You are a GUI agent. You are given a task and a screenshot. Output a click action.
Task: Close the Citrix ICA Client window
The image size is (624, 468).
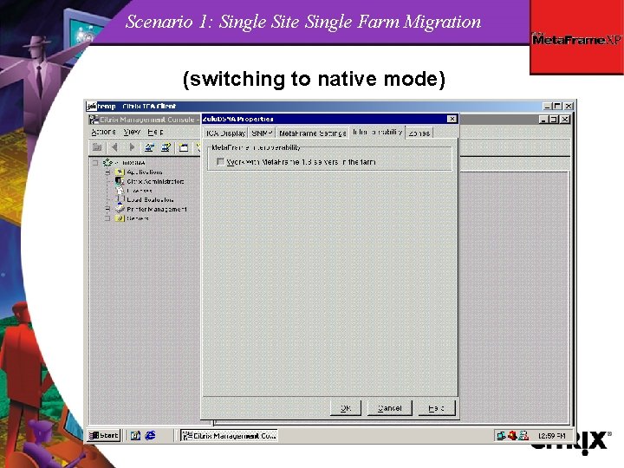pyautogui.click(x=569, y=106)
